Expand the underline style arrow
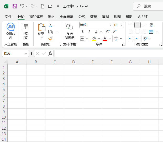 [101, 32]
